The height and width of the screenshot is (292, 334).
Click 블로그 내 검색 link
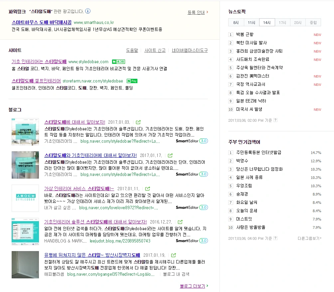176,274
